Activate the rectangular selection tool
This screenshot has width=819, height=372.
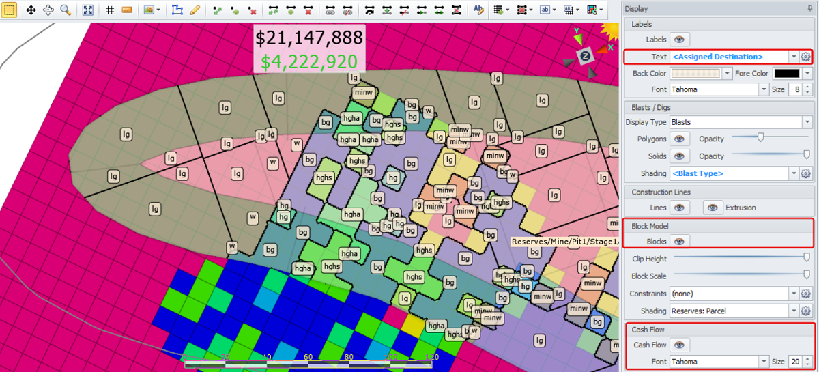pos(10,10)
